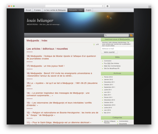Switch to the English tab
The height and width of the screenshot is (134, 158).
tap(88, 10)
